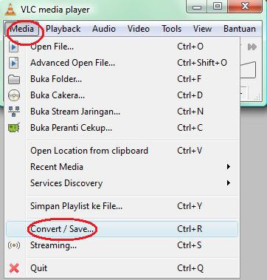This screenshot has width=267, height=280.
Task: Select Open Location from clipboard
Action: [x=122, y=151]
